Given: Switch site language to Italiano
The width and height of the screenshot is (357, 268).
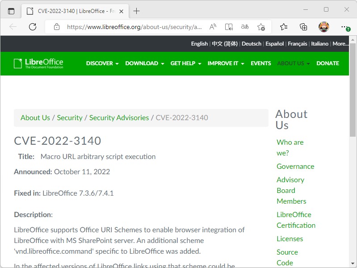Looking at the screenshot, I should point(319,44).
